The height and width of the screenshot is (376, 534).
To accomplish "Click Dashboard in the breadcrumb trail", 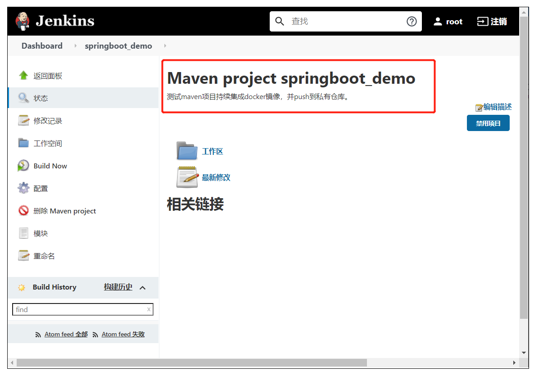I will click(x=42, y=45).
